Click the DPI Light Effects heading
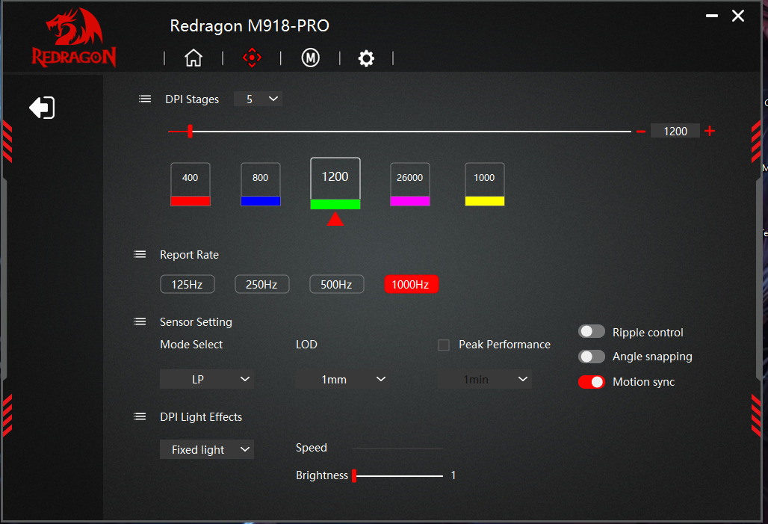 click(201, 416)
